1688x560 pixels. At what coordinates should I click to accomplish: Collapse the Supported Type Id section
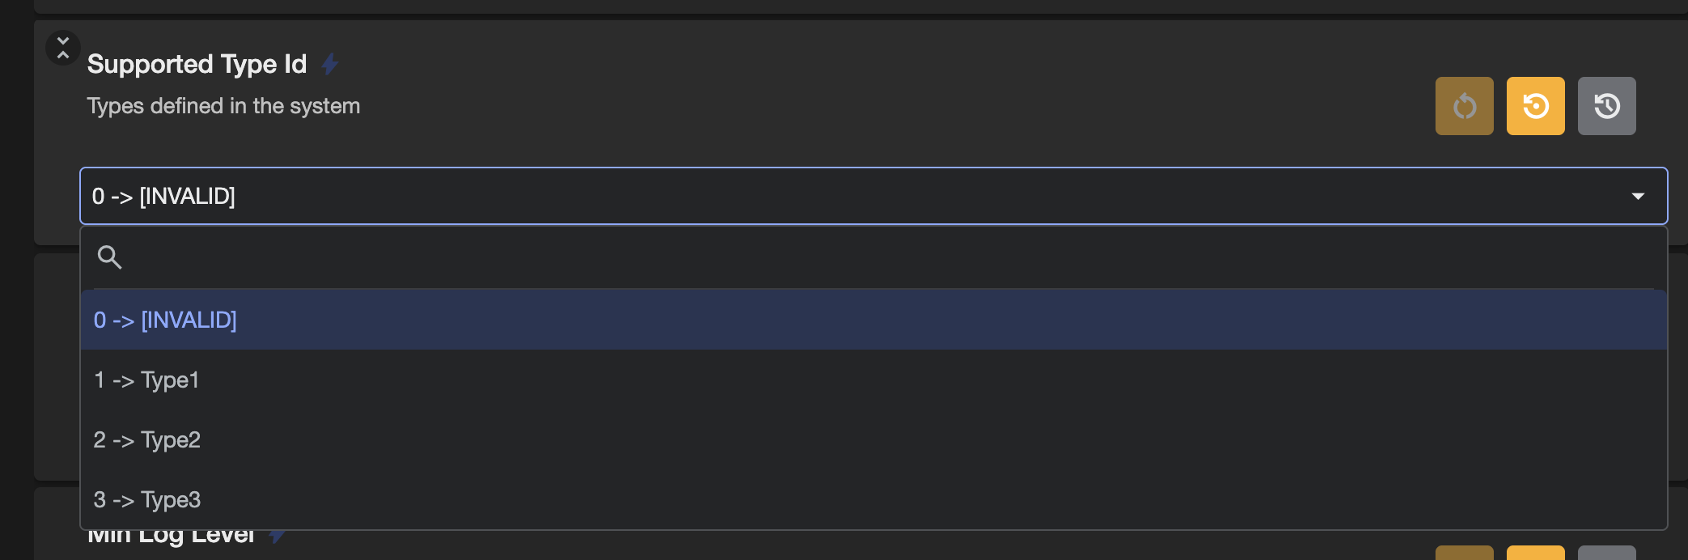click(x=62, y=48)
